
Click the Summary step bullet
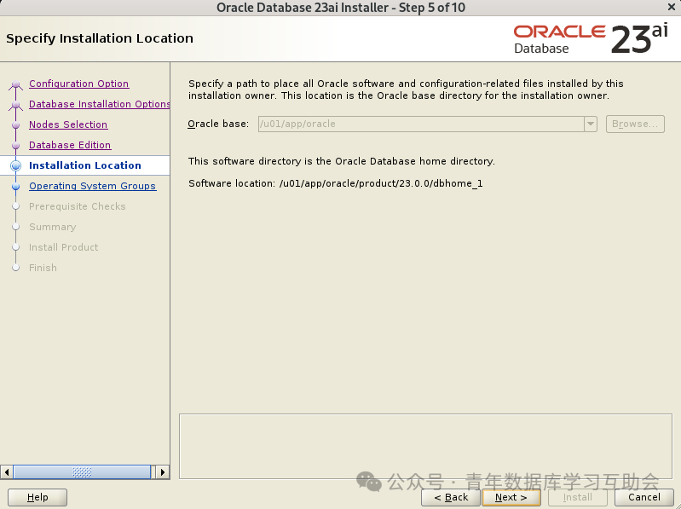point(15,227)
